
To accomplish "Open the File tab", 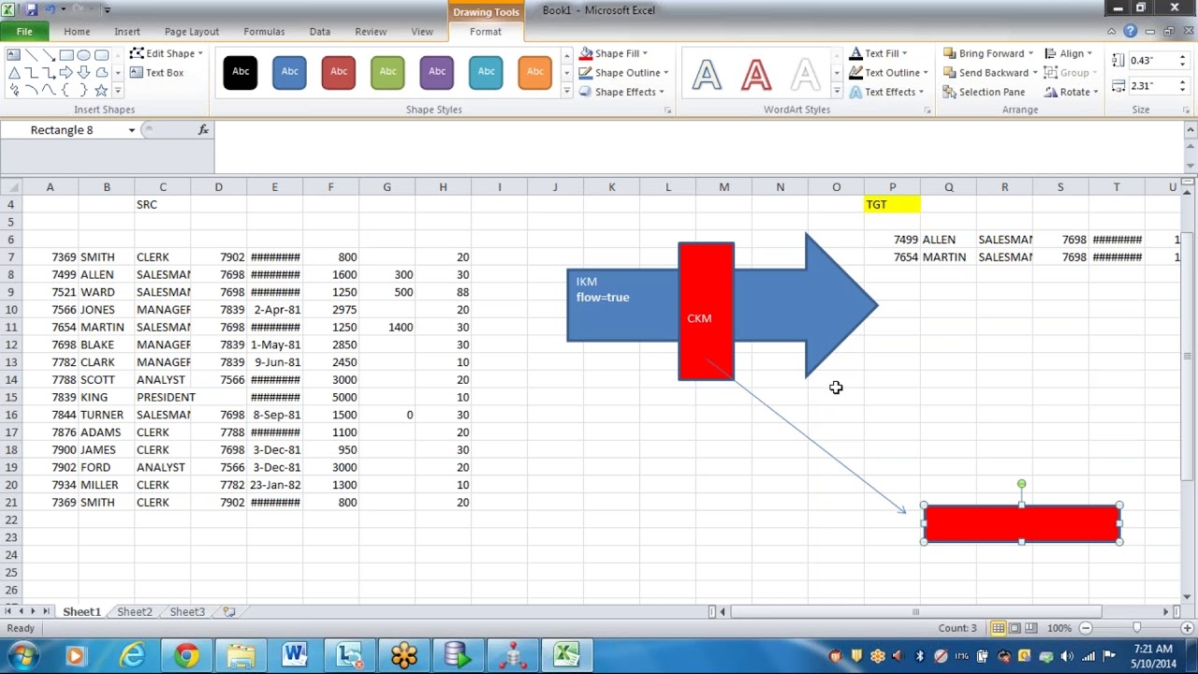I will tap(24, 32).
